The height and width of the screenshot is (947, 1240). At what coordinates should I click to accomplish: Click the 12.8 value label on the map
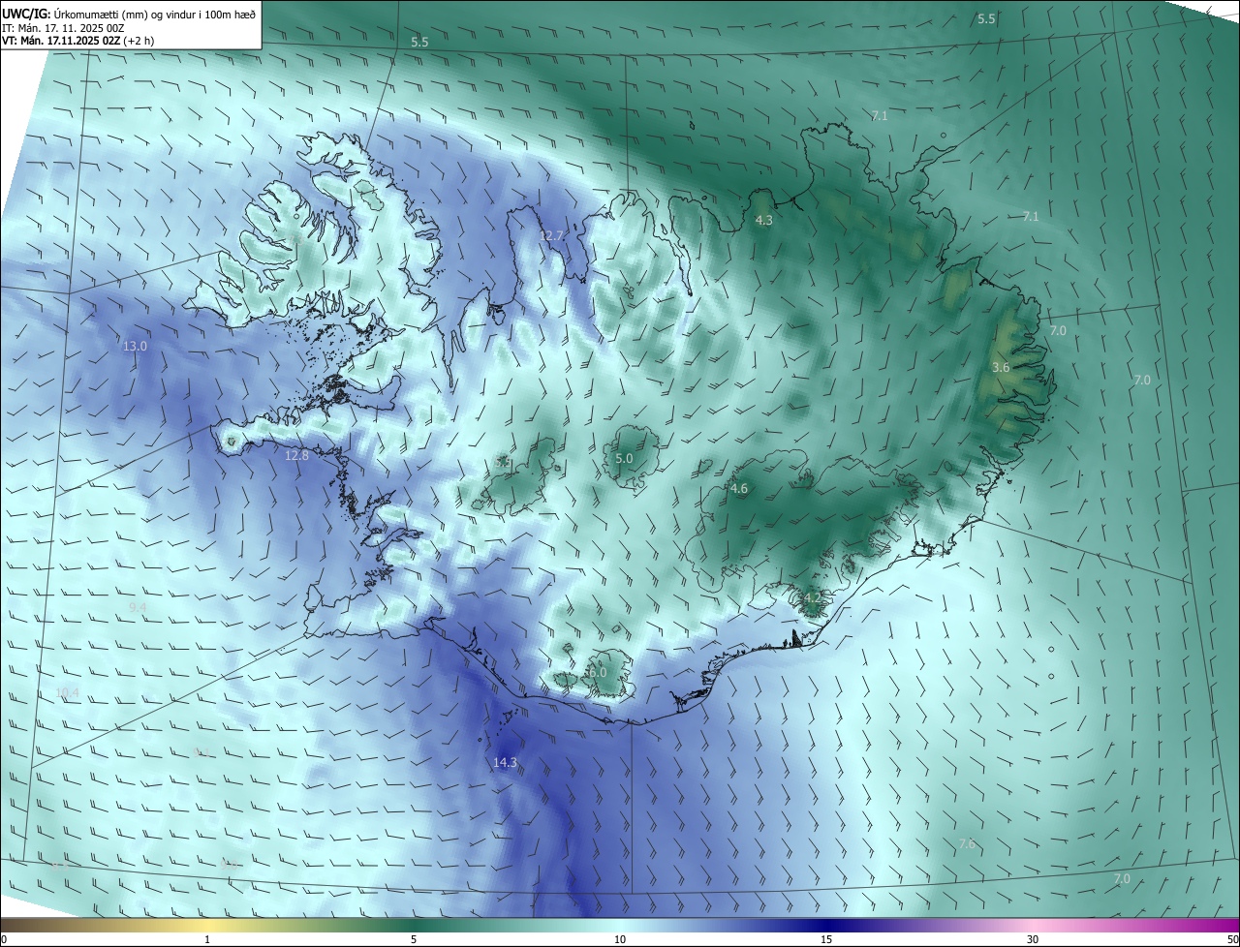[x=296, y=455]
